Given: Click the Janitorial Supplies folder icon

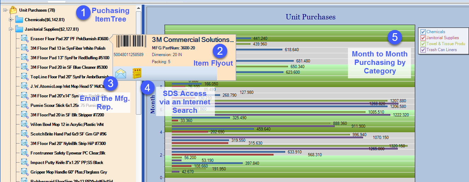Looking at the screenshot, I should (x=19, y=29).
